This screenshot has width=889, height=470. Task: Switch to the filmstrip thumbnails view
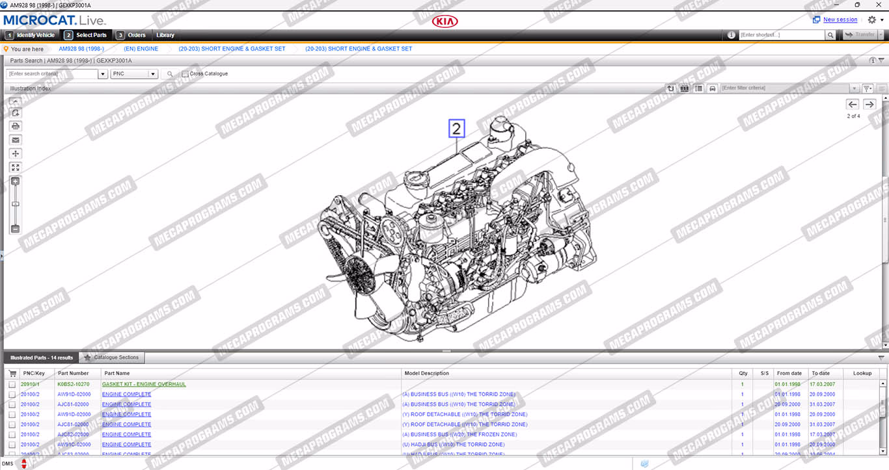point(685,88)
